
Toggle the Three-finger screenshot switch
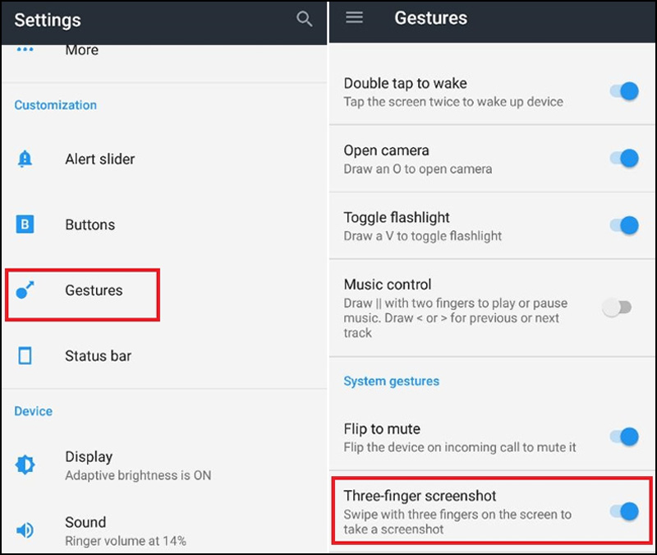tap(624, 511)
